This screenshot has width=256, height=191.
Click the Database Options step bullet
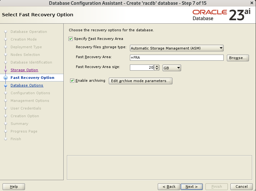tap(5, 85)
